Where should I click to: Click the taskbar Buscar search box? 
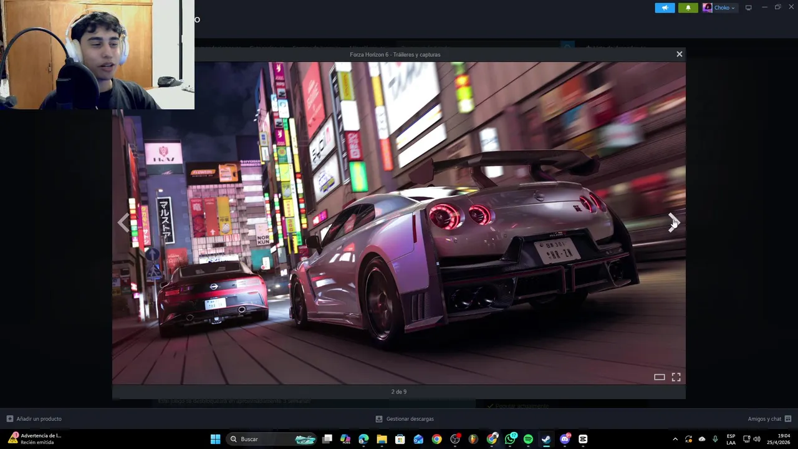272,439
